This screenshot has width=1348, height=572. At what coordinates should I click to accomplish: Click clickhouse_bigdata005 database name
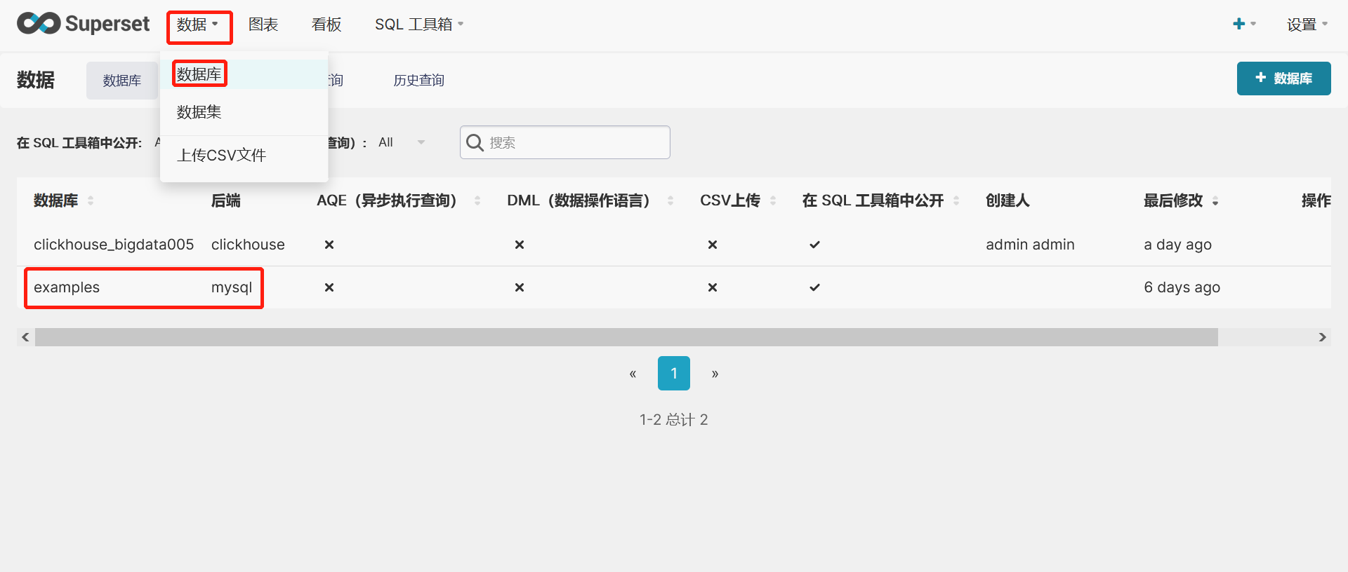[x=114, y=245]
